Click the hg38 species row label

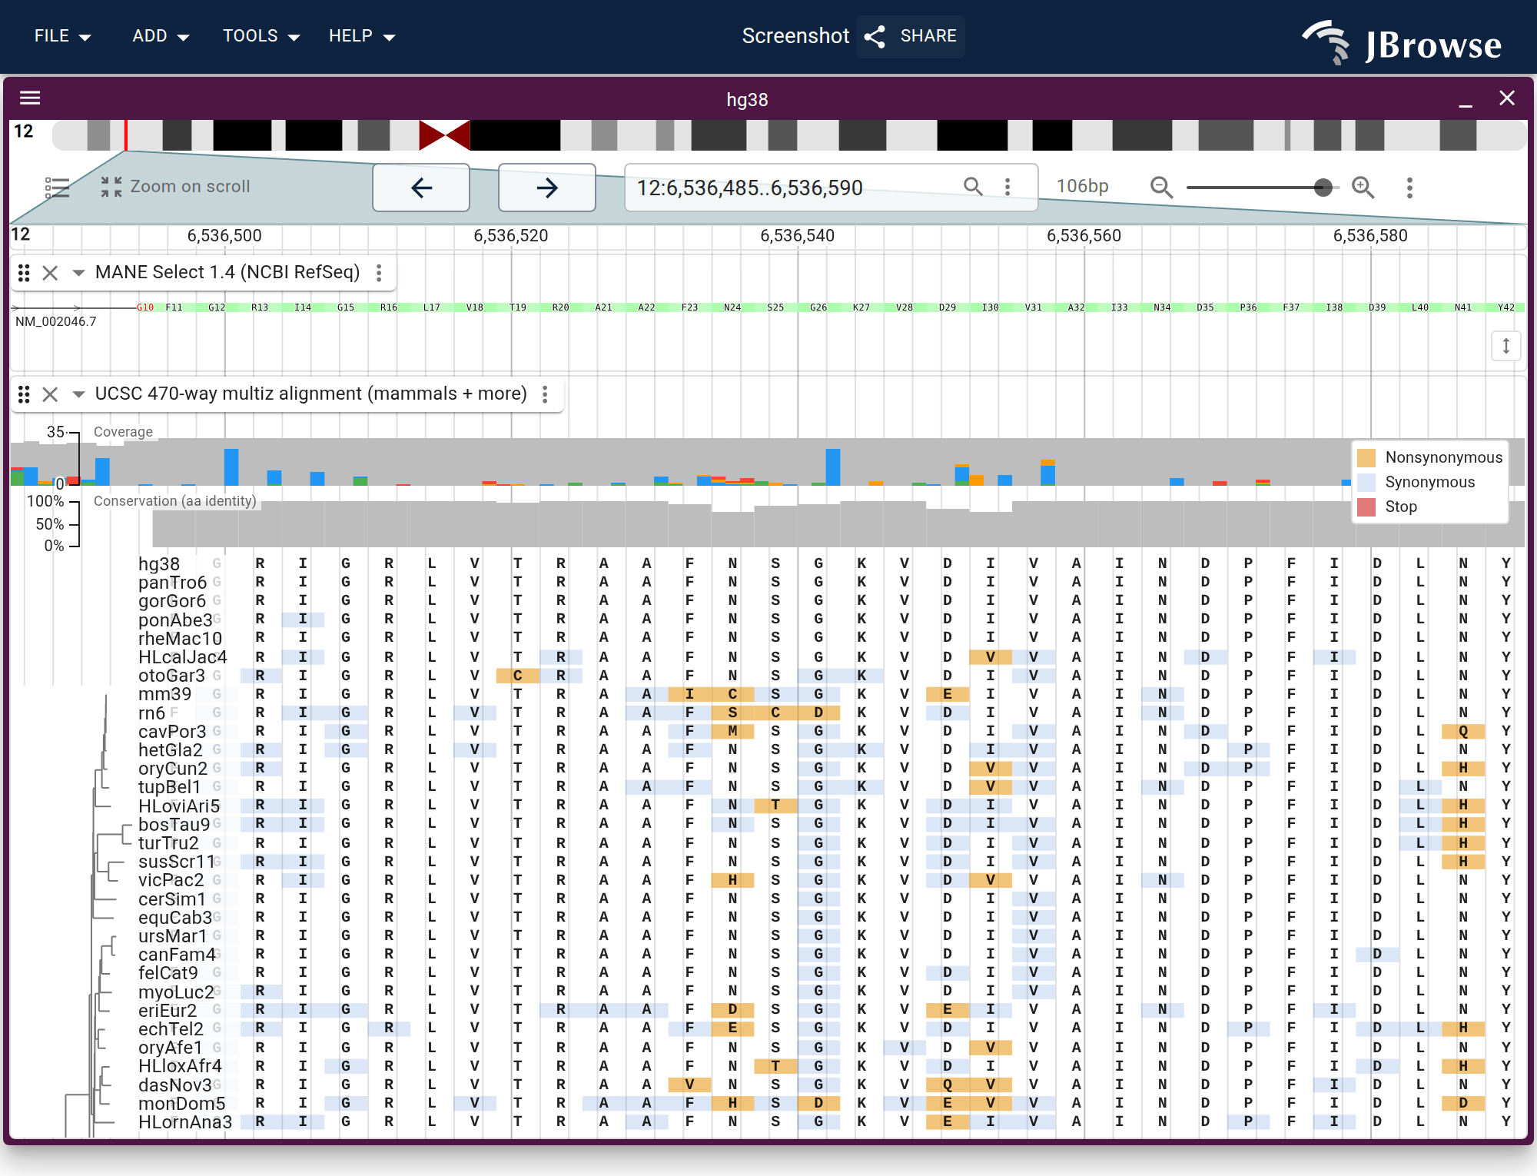159,563
